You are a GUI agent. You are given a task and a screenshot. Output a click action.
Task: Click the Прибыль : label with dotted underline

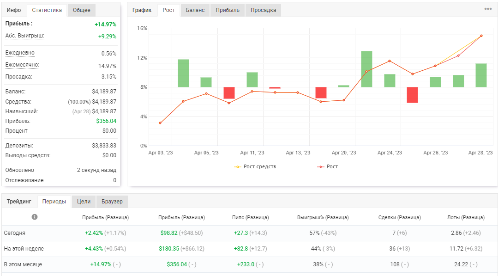click(x=19, y=24)
